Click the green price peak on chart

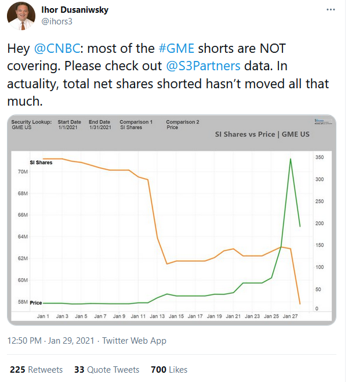[290, 159]
